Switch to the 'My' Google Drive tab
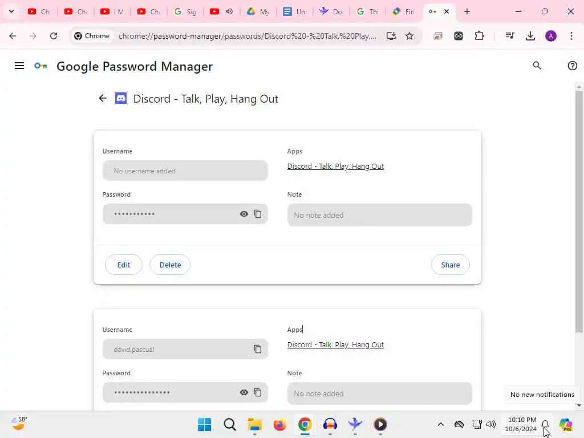This screenshot has height=438, width=584. 258,11
